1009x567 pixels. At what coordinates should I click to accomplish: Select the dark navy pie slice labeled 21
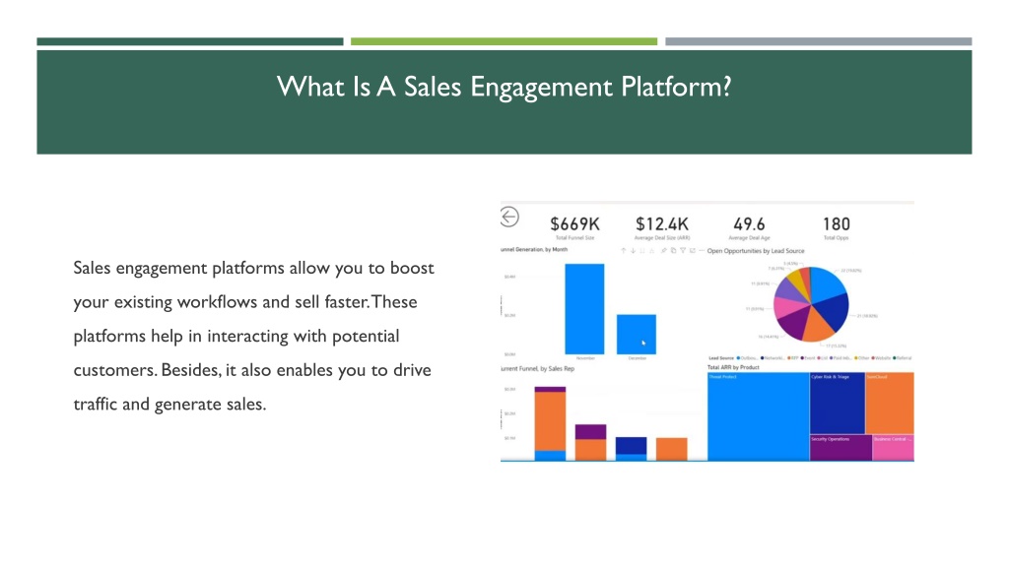click(834, 313)
